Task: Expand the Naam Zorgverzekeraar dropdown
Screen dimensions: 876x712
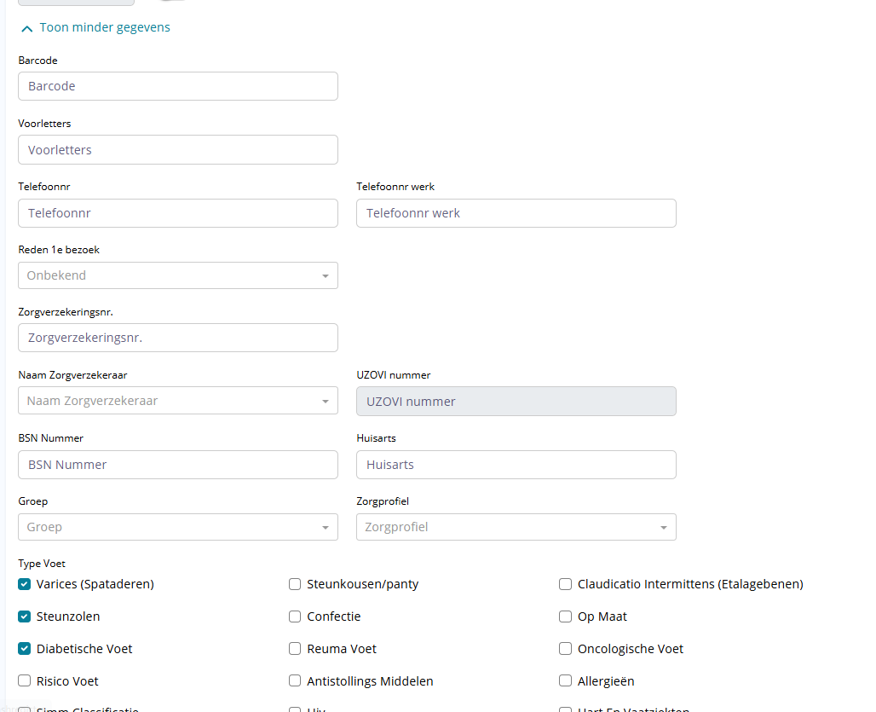Action: (x=177, y=401)
